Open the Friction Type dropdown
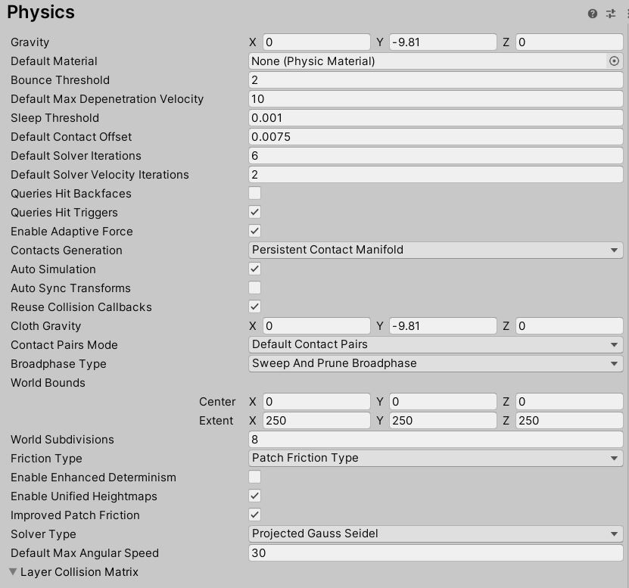The image size is (629, 588). tap(436, 458)
